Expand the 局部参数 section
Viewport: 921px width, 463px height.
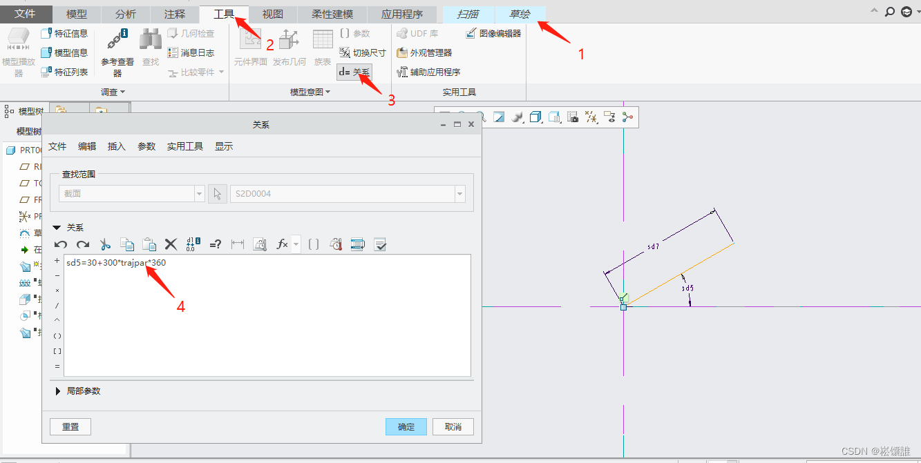[57, 391]
